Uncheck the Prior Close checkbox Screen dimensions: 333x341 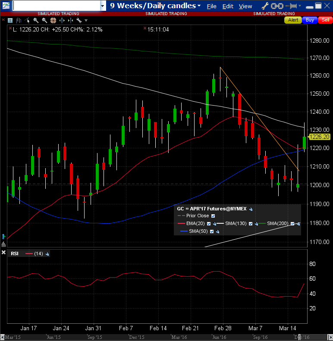point(213,216)
